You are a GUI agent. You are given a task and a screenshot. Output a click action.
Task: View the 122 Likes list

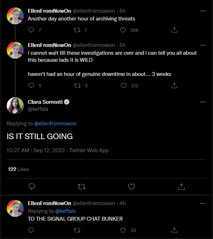18,169
